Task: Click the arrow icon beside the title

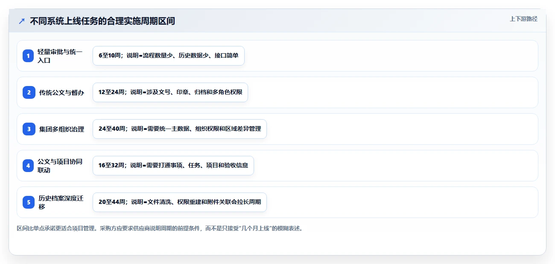Action: coord(22,21)
